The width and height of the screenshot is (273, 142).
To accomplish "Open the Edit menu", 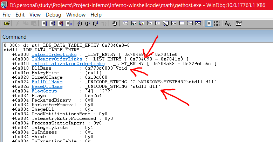I will 20,15.
